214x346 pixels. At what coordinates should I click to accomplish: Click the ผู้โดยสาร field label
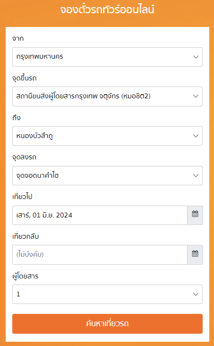[x=26, y=276]
